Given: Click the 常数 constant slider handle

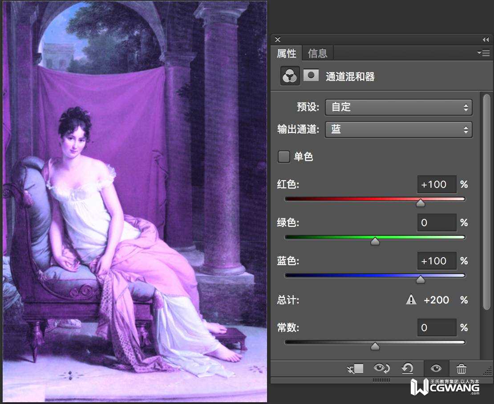Looking at the screenshot, I should tap(375, 346).
